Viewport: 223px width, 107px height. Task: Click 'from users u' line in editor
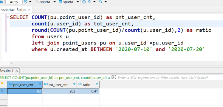50,36
